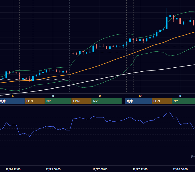This screenshot has width=195, height=172.
Task: Click the 12/25 00:00 date label
Action: (53, 169)
